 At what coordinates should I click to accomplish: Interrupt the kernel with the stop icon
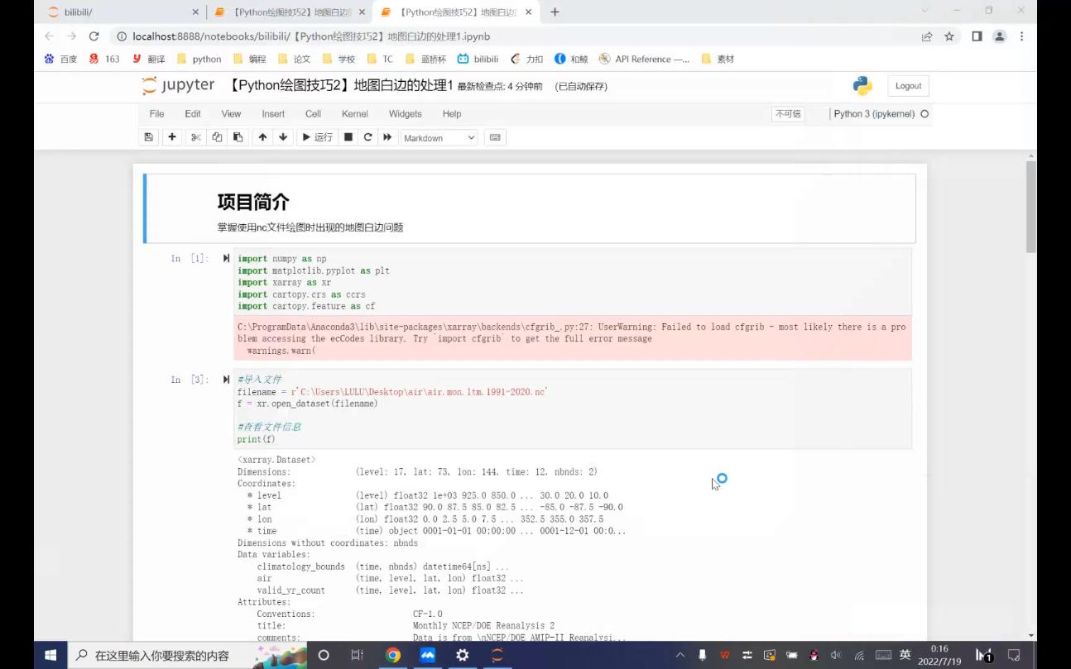[347, 137]
